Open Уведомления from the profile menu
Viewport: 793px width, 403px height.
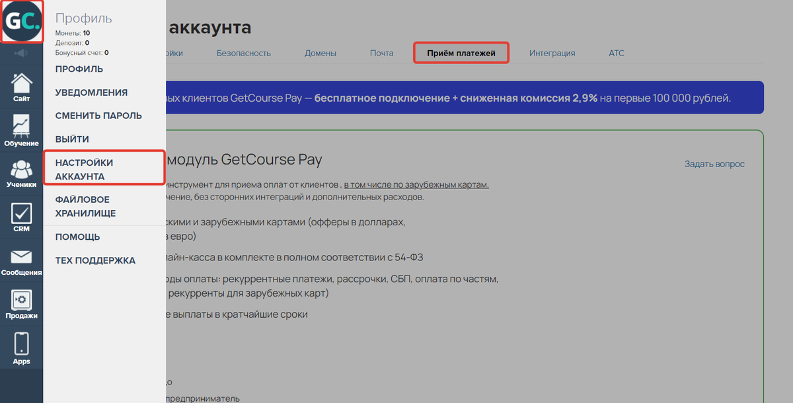(x=91, y=92)
